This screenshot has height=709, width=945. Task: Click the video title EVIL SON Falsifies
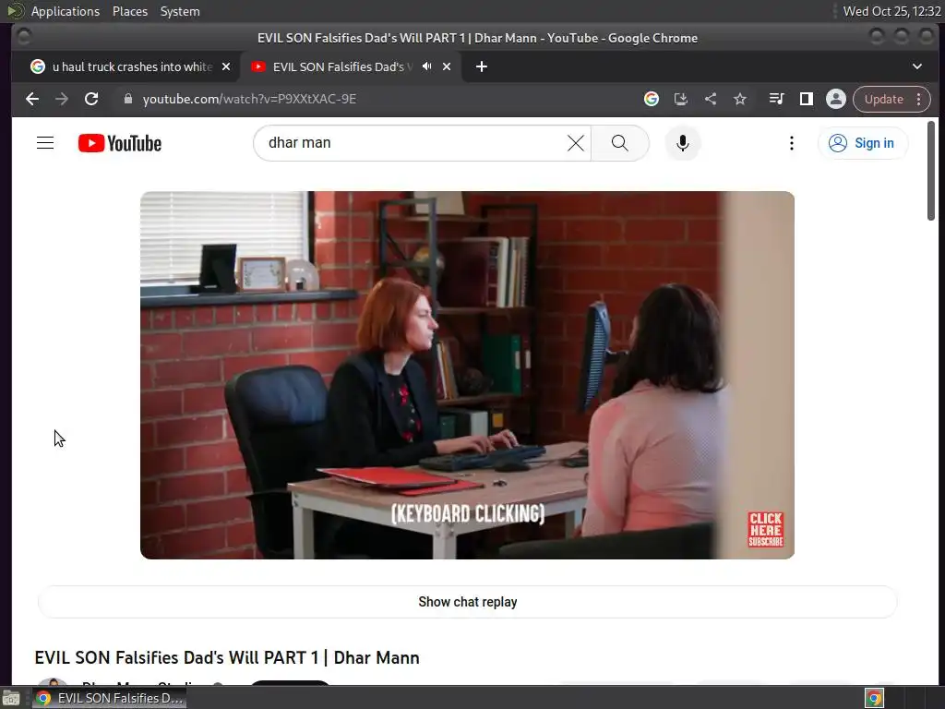point(227,657)
